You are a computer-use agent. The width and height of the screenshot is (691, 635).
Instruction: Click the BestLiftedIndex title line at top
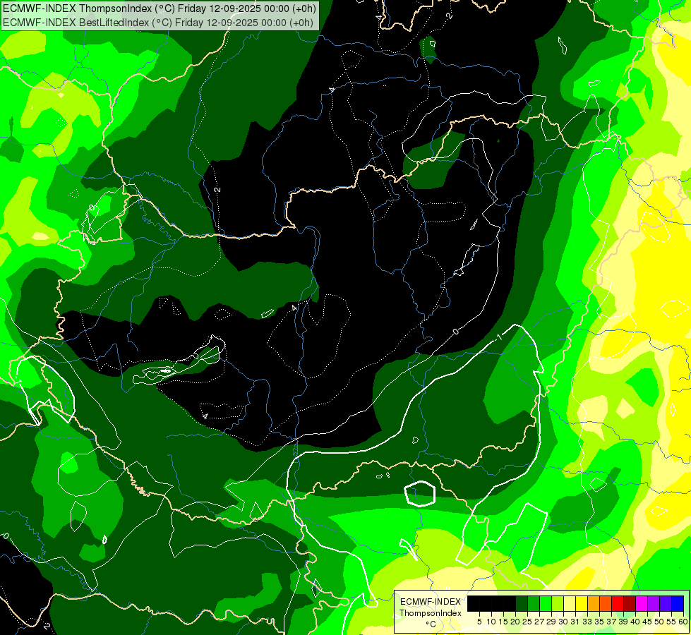[158, 23]
